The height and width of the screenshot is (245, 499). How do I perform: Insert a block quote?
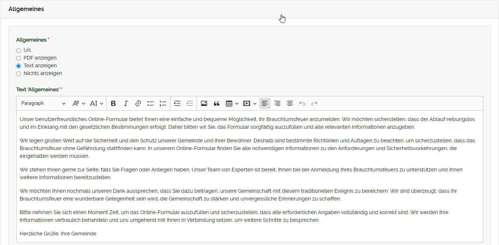tap(217, 103)
